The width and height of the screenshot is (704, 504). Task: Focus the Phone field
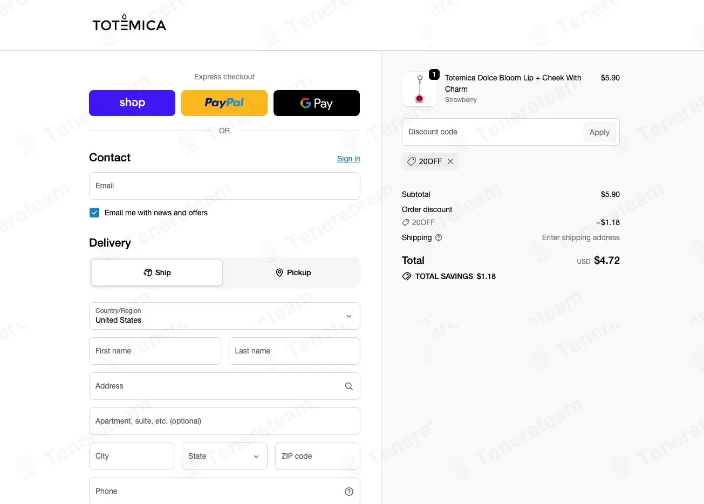[224, 491]
